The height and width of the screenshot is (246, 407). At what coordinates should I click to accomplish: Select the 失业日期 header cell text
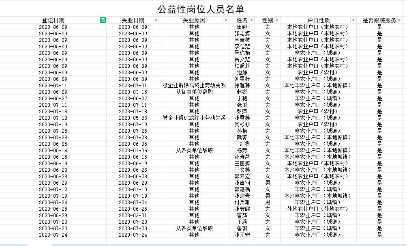[133, 20]
